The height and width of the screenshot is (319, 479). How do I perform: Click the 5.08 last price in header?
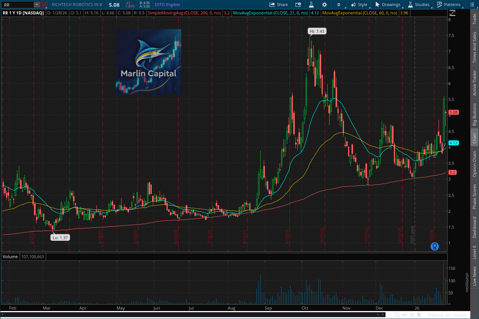click(114, 5)
